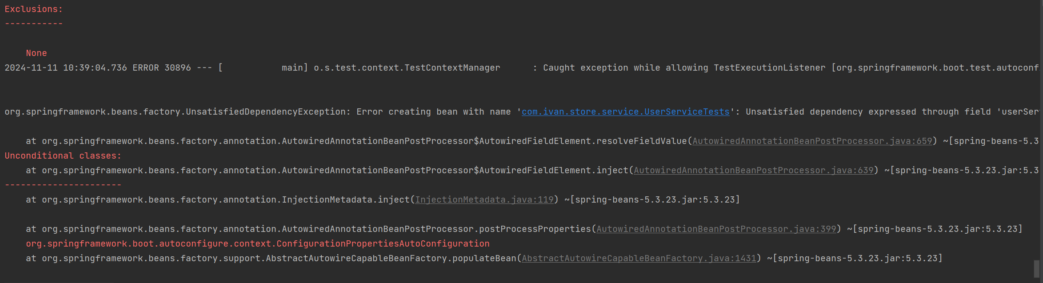The height and width of the screenshot is (283, 1043).
Task: Click the "None" exclusions entry
Action: coord(36,53)
